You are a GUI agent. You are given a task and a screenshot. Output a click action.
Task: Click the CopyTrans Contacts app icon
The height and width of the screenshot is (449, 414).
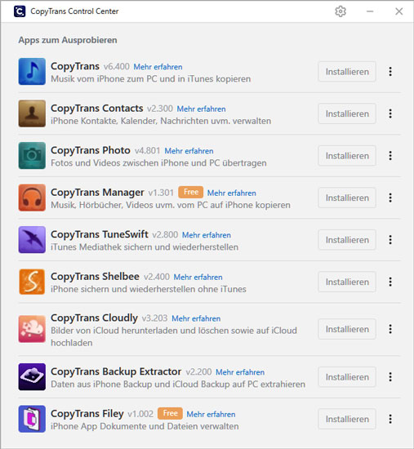point(32,113)
